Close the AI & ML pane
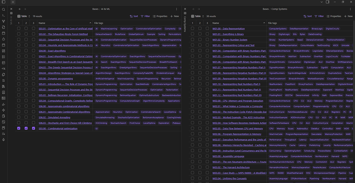The width and height of the screenshot is (355, 183). [x=11, y=9]
